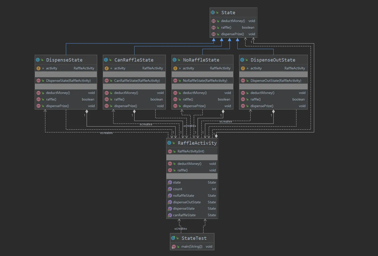Click raffle() in the DispenseOutState class
This screenshot has width=378, height=256.
click(255, 99)
